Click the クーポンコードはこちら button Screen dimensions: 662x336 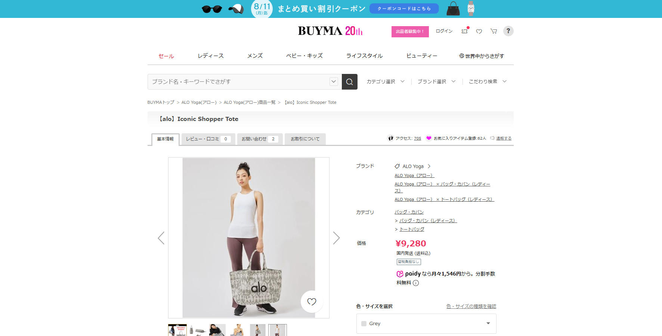coord(404,9)
